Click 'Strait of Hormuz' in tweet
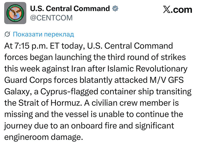Screen dimensions: 197x149 coord(49,103)
